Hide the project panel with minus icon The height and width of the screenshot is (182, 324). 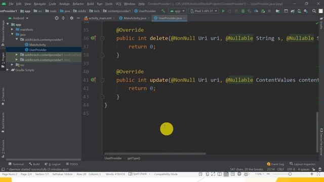[78, 18]
